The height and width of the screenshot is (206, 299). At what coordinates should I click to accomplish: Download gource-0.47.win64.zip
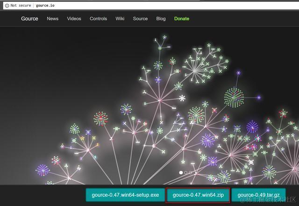[x=198, y=195]
